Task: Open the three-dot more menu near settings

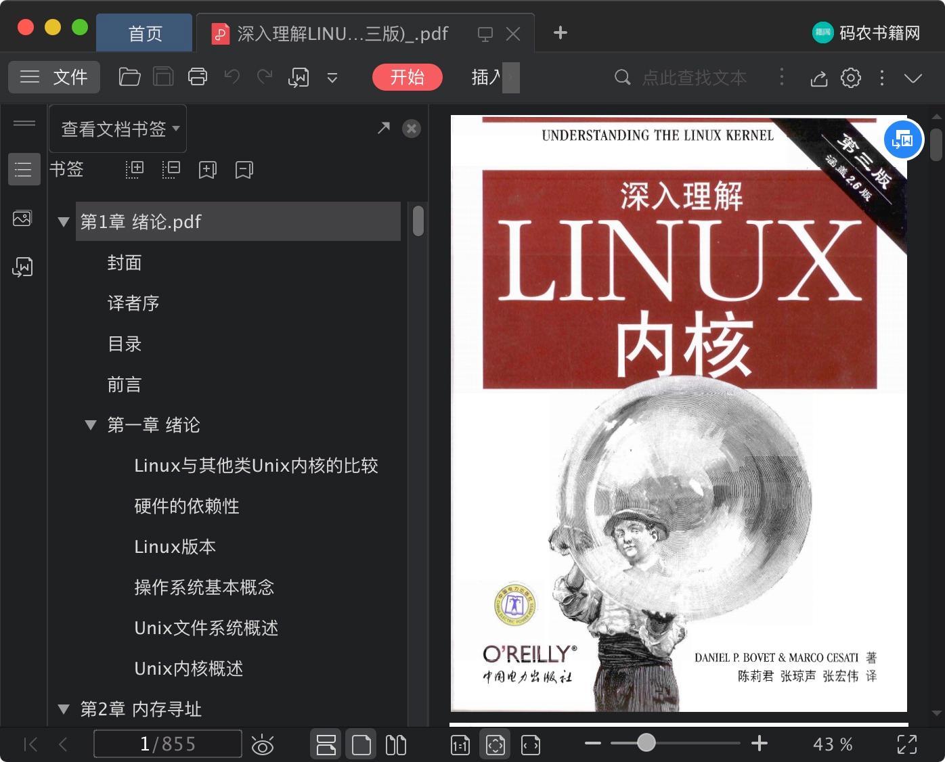Action: 881,78
